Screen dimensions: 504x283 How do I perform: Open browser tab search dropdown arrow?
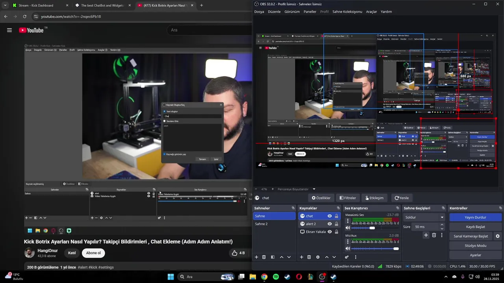click(x=5, y=6)
